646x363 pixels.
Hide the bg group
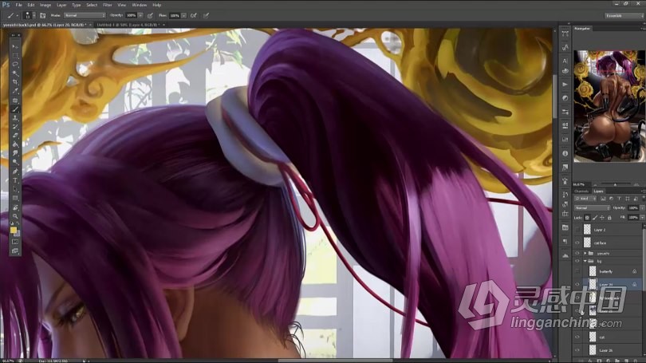point(577,261)
